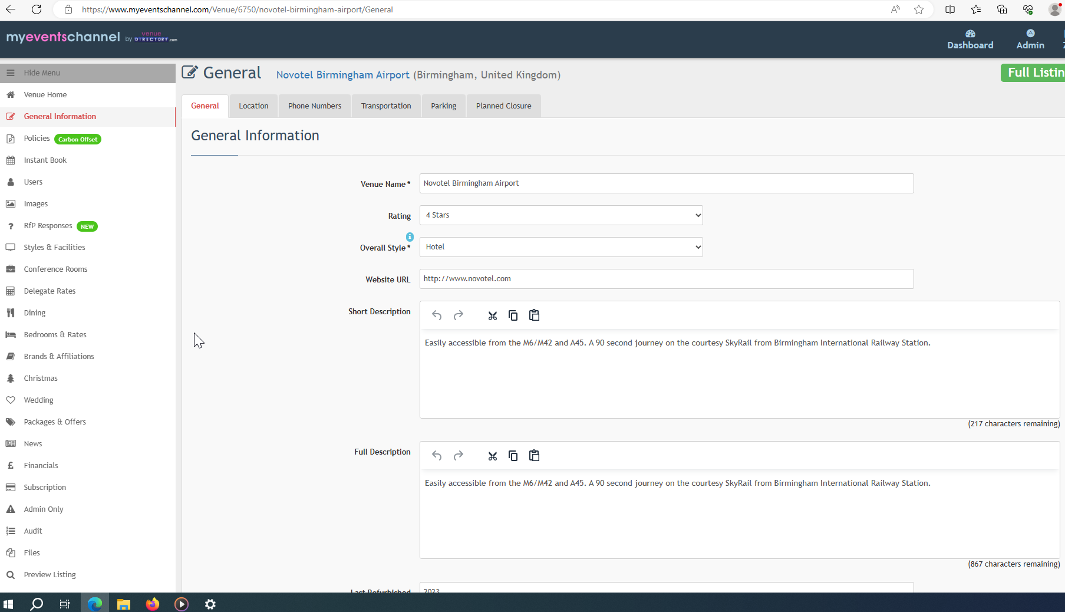Open the Phone Numbers tab
Screen dimensions: 1065x612
click(315, 106)
